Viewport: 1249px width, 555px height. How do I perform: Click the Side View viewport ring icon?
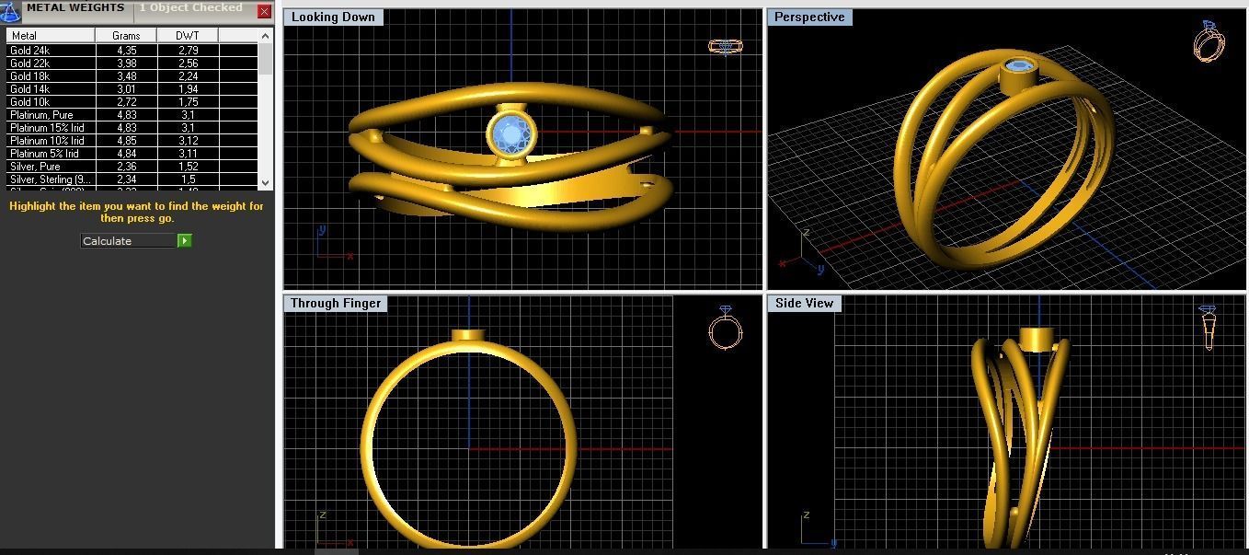tap(1208, 328)
